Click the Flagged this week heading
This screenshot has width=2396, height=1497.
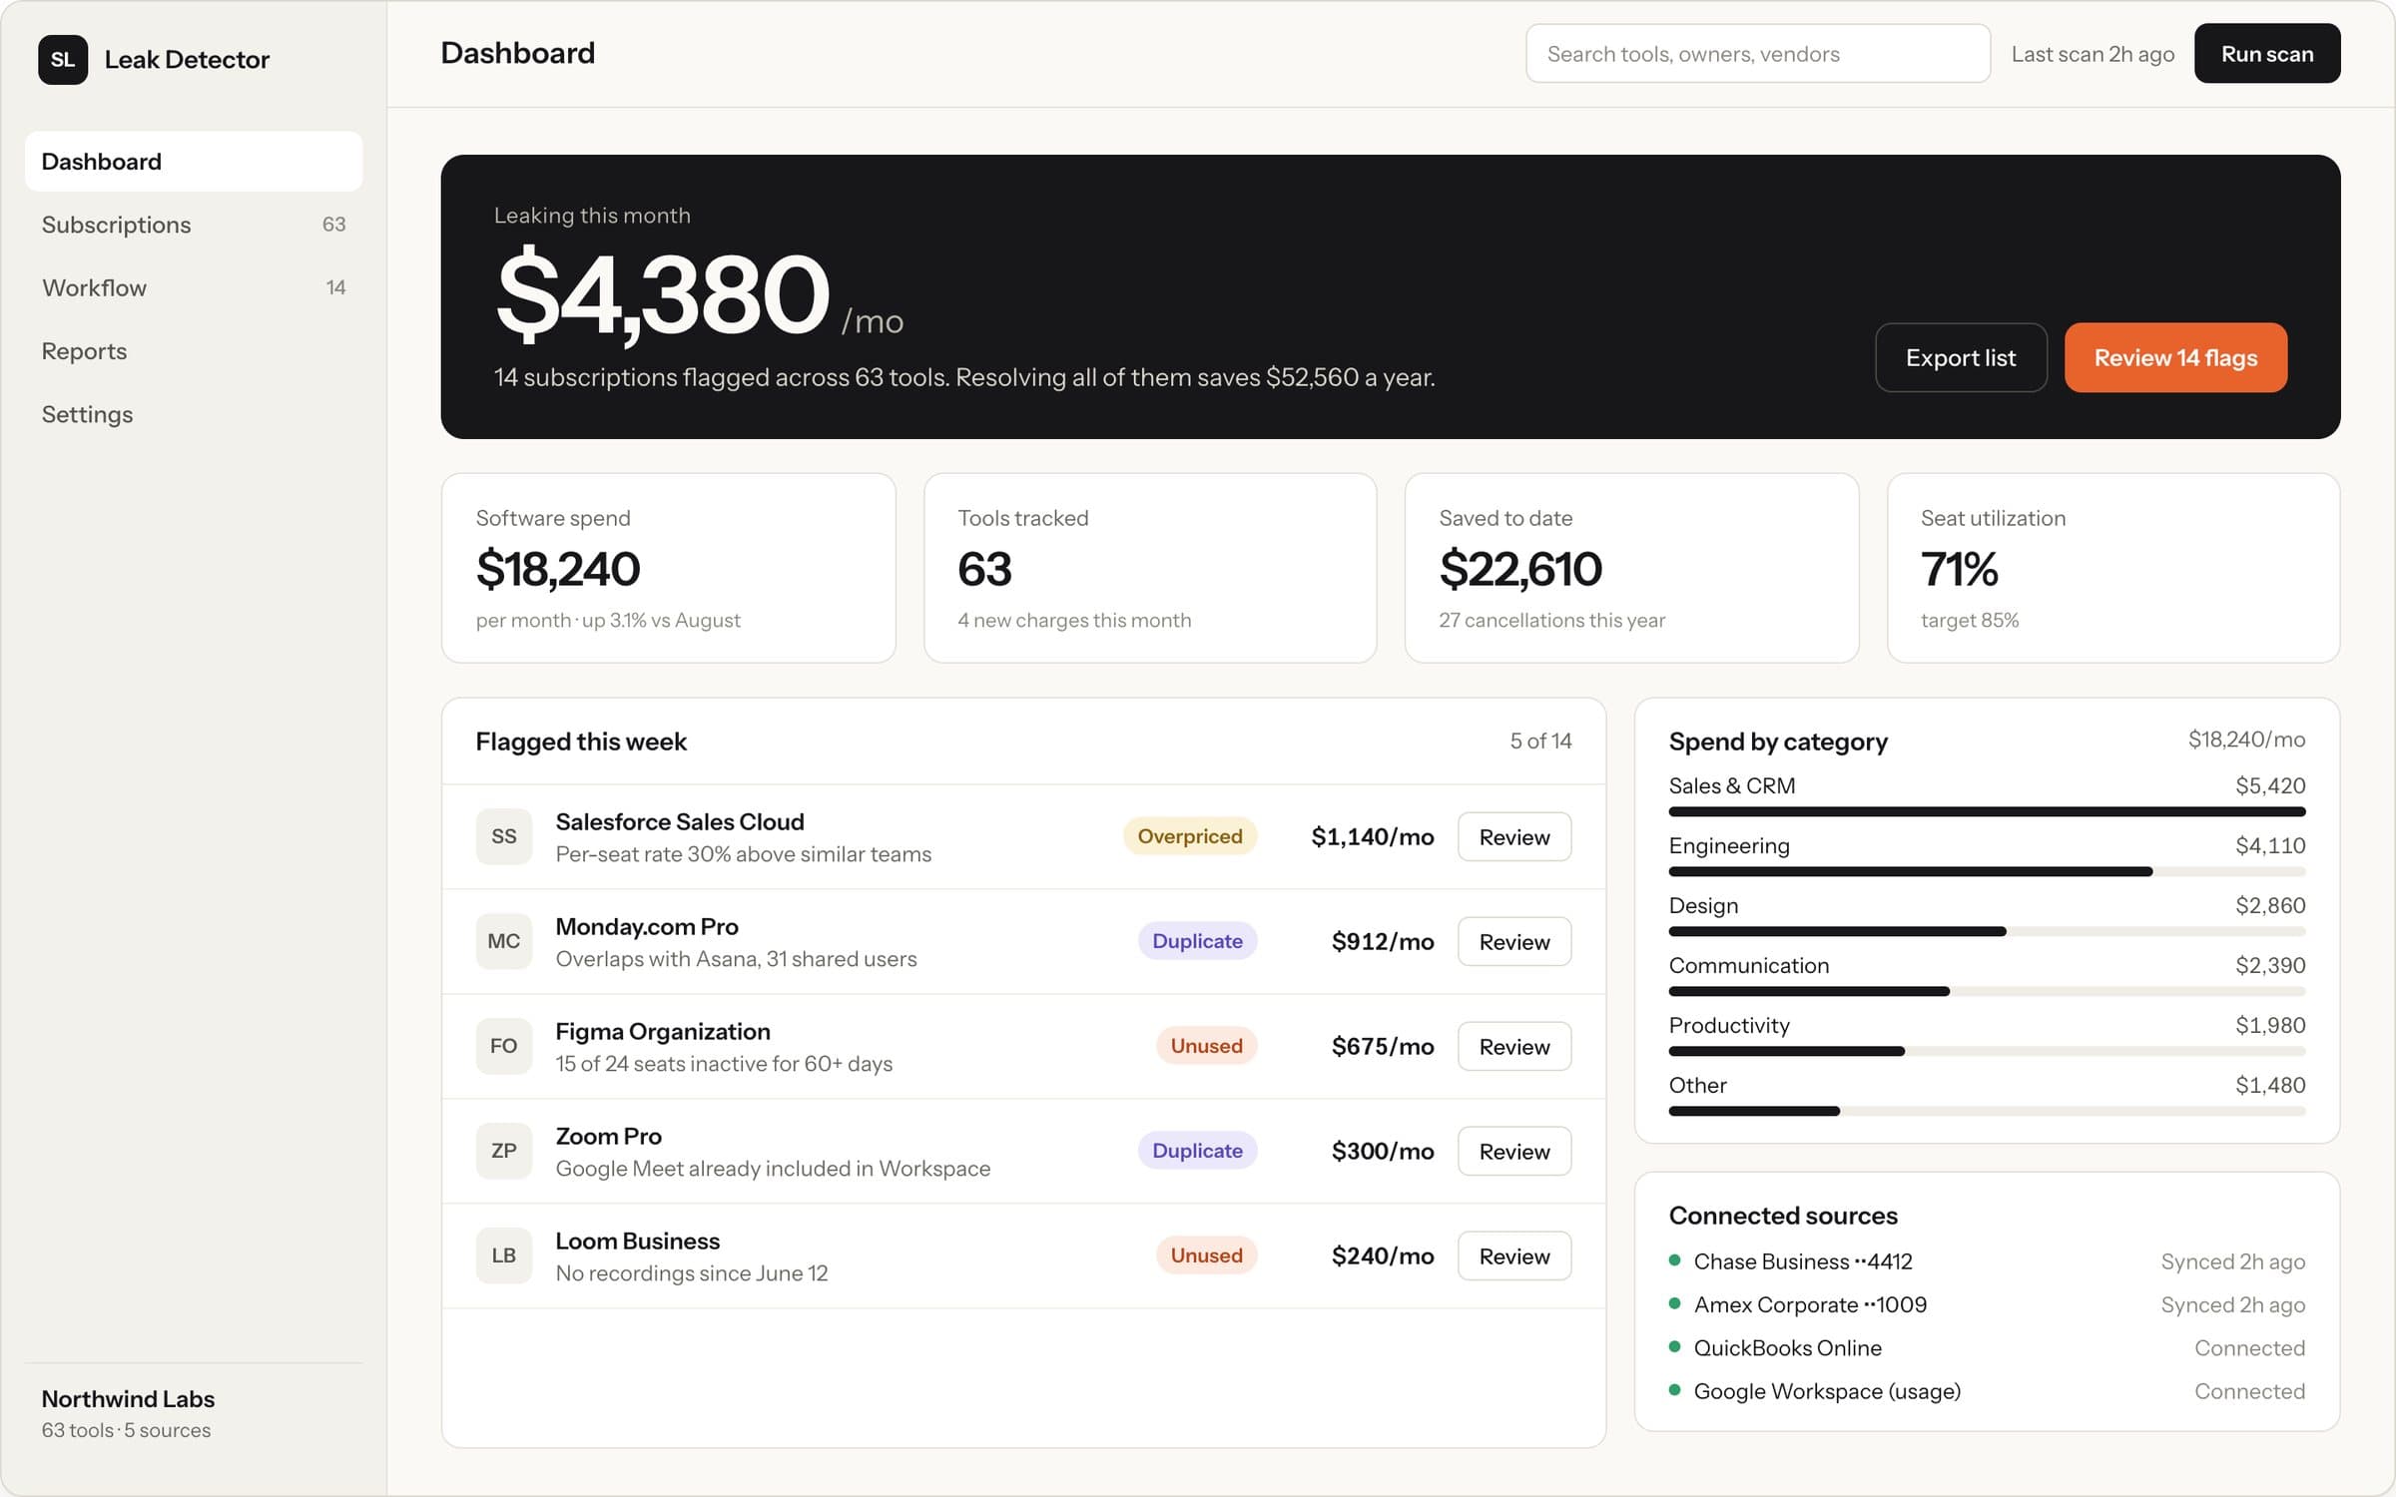click(581, 742)
